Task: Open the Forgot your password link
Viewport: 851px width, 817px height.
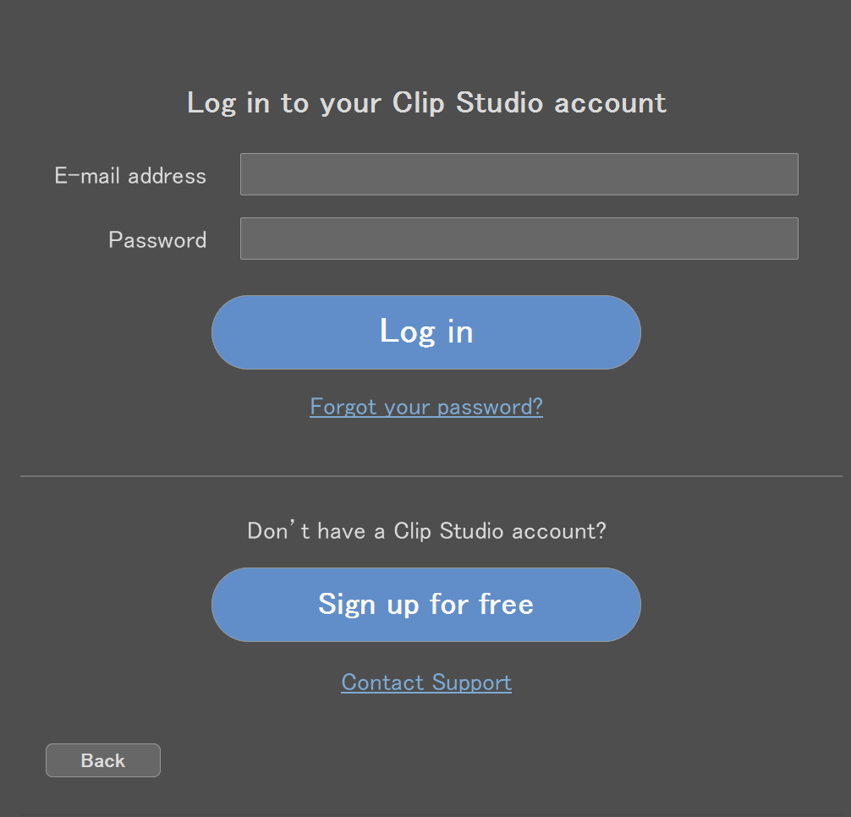Action: click(426, 407)
